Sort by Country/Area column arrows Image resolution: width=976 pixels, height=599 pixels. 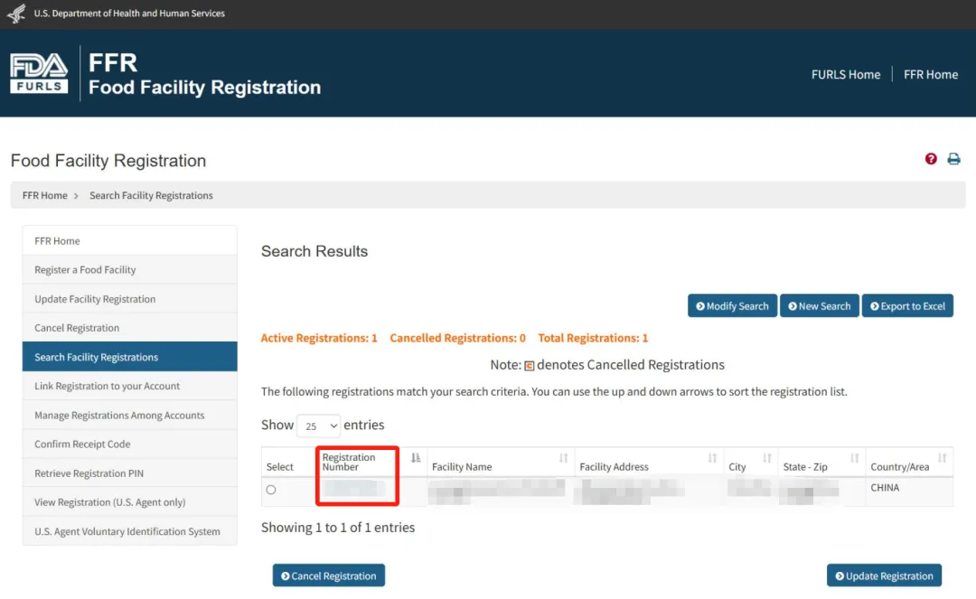tap(942, 458)
